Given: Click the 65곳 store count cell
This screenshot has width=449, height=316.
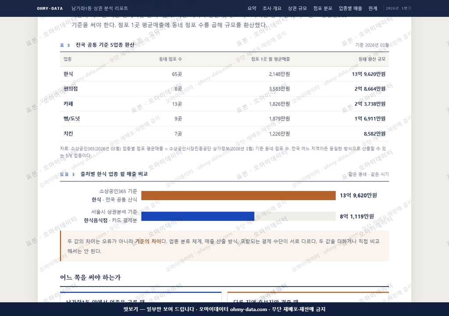Looking at the screenshot, I should (x=177, y=74).
